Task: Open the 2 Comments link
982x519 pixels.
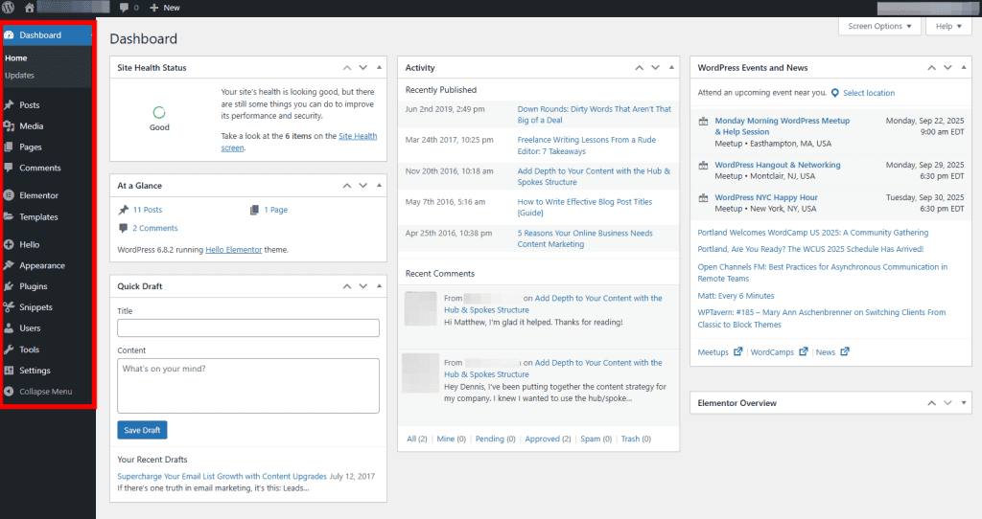Action: pyautogui.click(x=154, y=228)
